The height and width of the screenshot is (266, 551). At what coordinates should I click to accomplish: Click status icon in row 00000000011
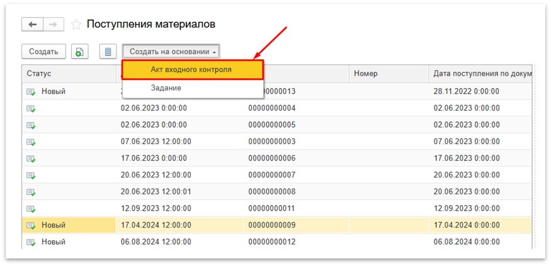[x=31, y=208]
